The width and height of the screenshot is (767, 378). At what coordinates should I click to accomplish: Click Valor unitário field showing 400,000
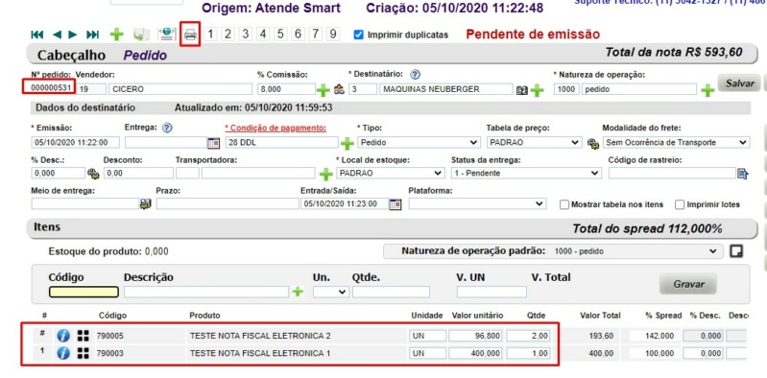click(x=476, y=353)
